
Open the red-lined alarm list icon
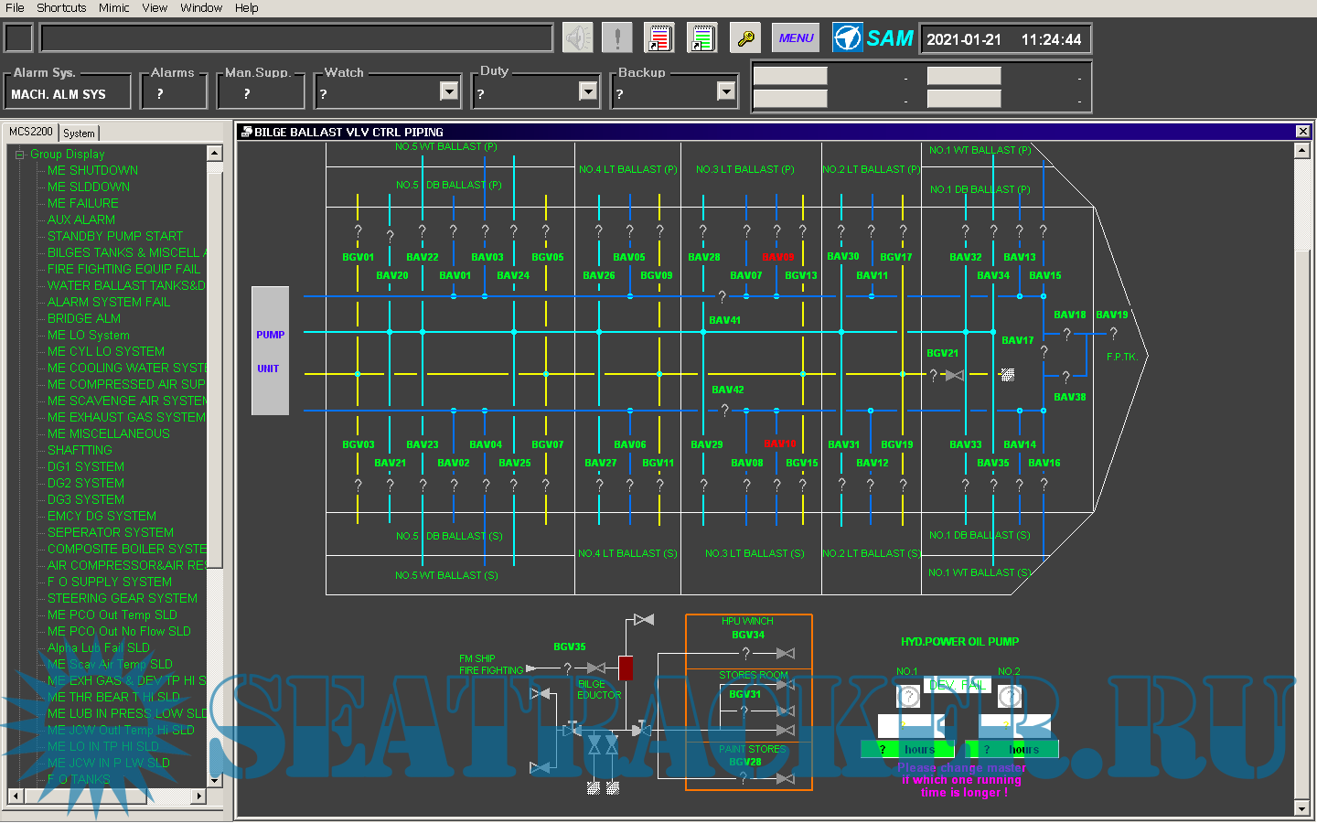click(658, 38)
